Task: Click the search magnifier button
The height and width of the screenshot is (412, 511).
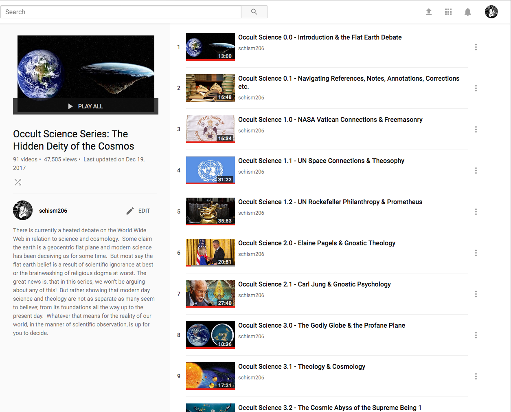Action: (254, 12)
